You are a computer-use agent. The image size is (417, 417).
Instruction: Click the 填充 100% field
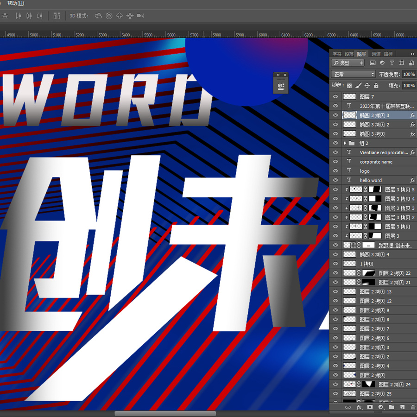409,85
